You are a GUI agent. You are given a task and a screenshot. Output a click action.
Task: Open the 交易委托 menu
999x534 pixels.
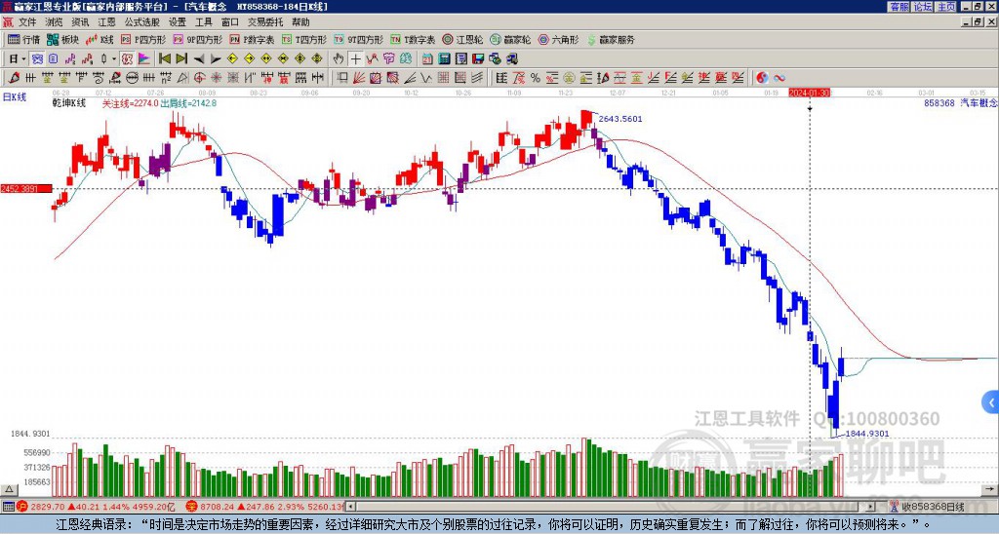265,22
